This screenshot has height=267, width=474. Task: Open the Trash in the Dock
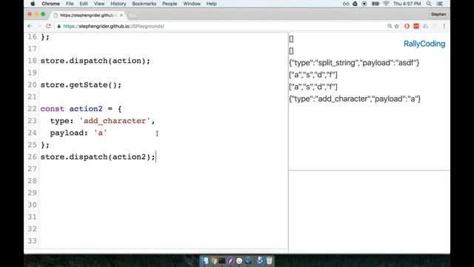270,260
